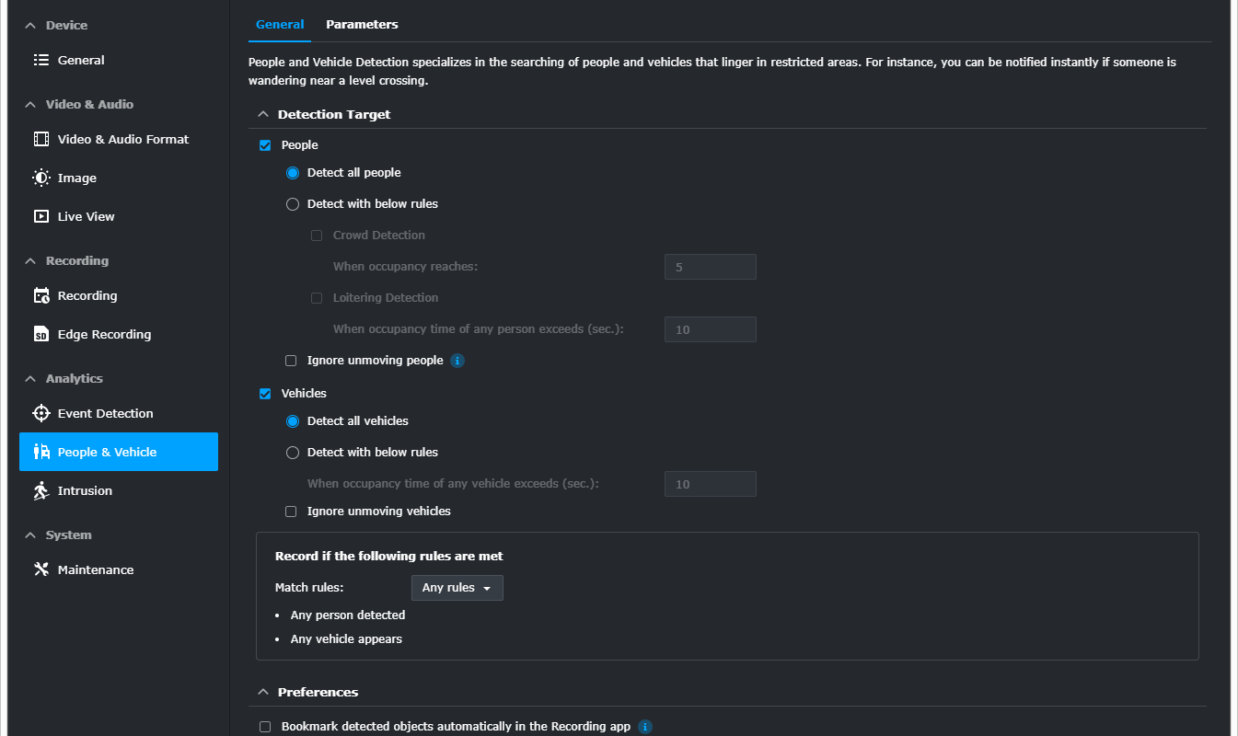Open Edge Recording SD card icon
The width and height of the screenshot is (1238, 736).
click(x=40, y=334)
